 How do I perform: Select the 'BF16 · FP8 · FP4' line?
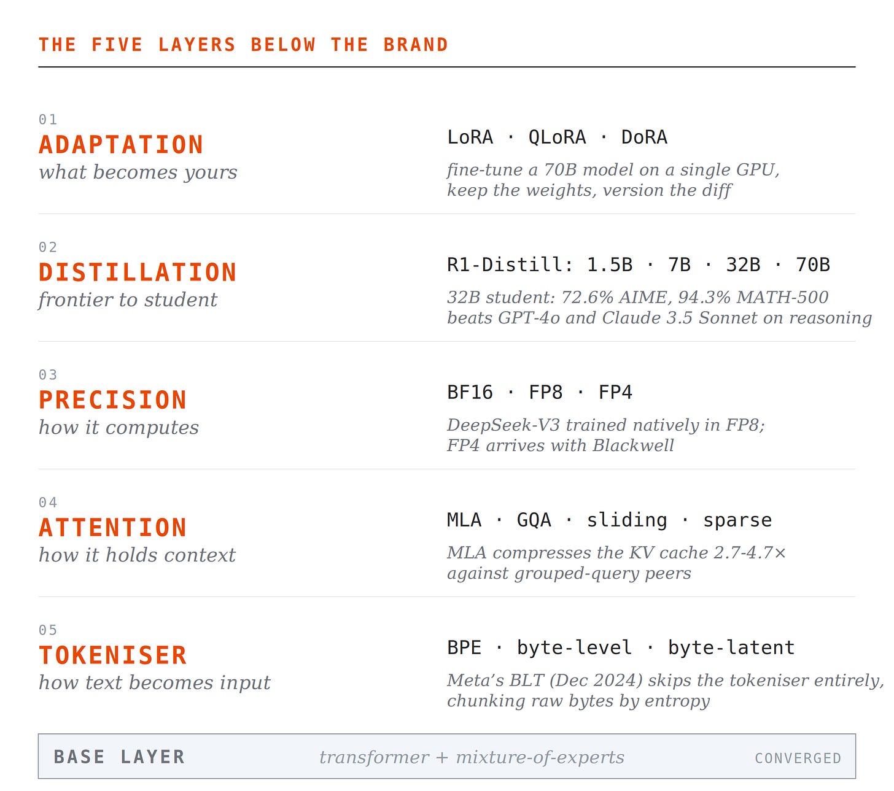(540, 392)
